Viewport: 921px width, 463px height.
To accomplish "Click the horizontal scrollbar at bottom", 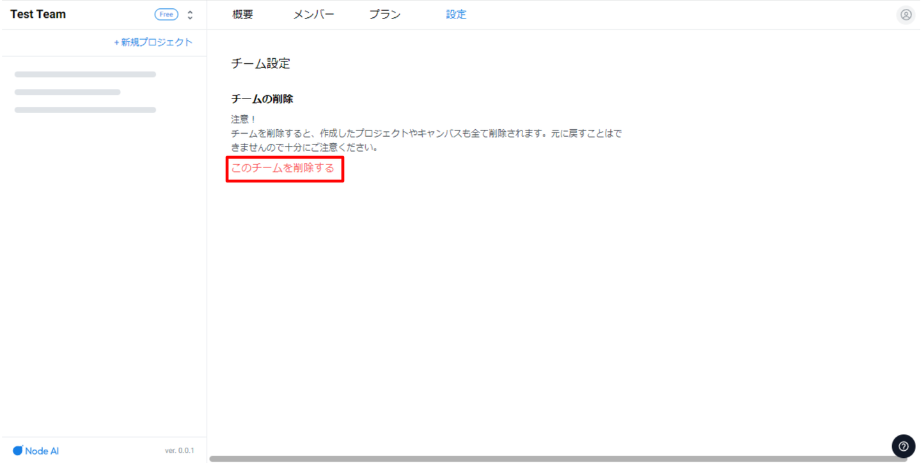I will click(x=558, y=459).
